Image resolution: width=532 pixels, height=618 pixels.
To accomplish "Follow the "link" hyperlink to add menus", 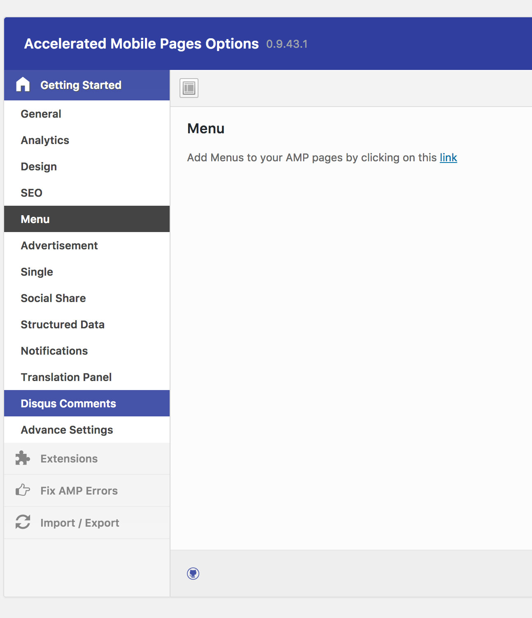I will [448, 158].
